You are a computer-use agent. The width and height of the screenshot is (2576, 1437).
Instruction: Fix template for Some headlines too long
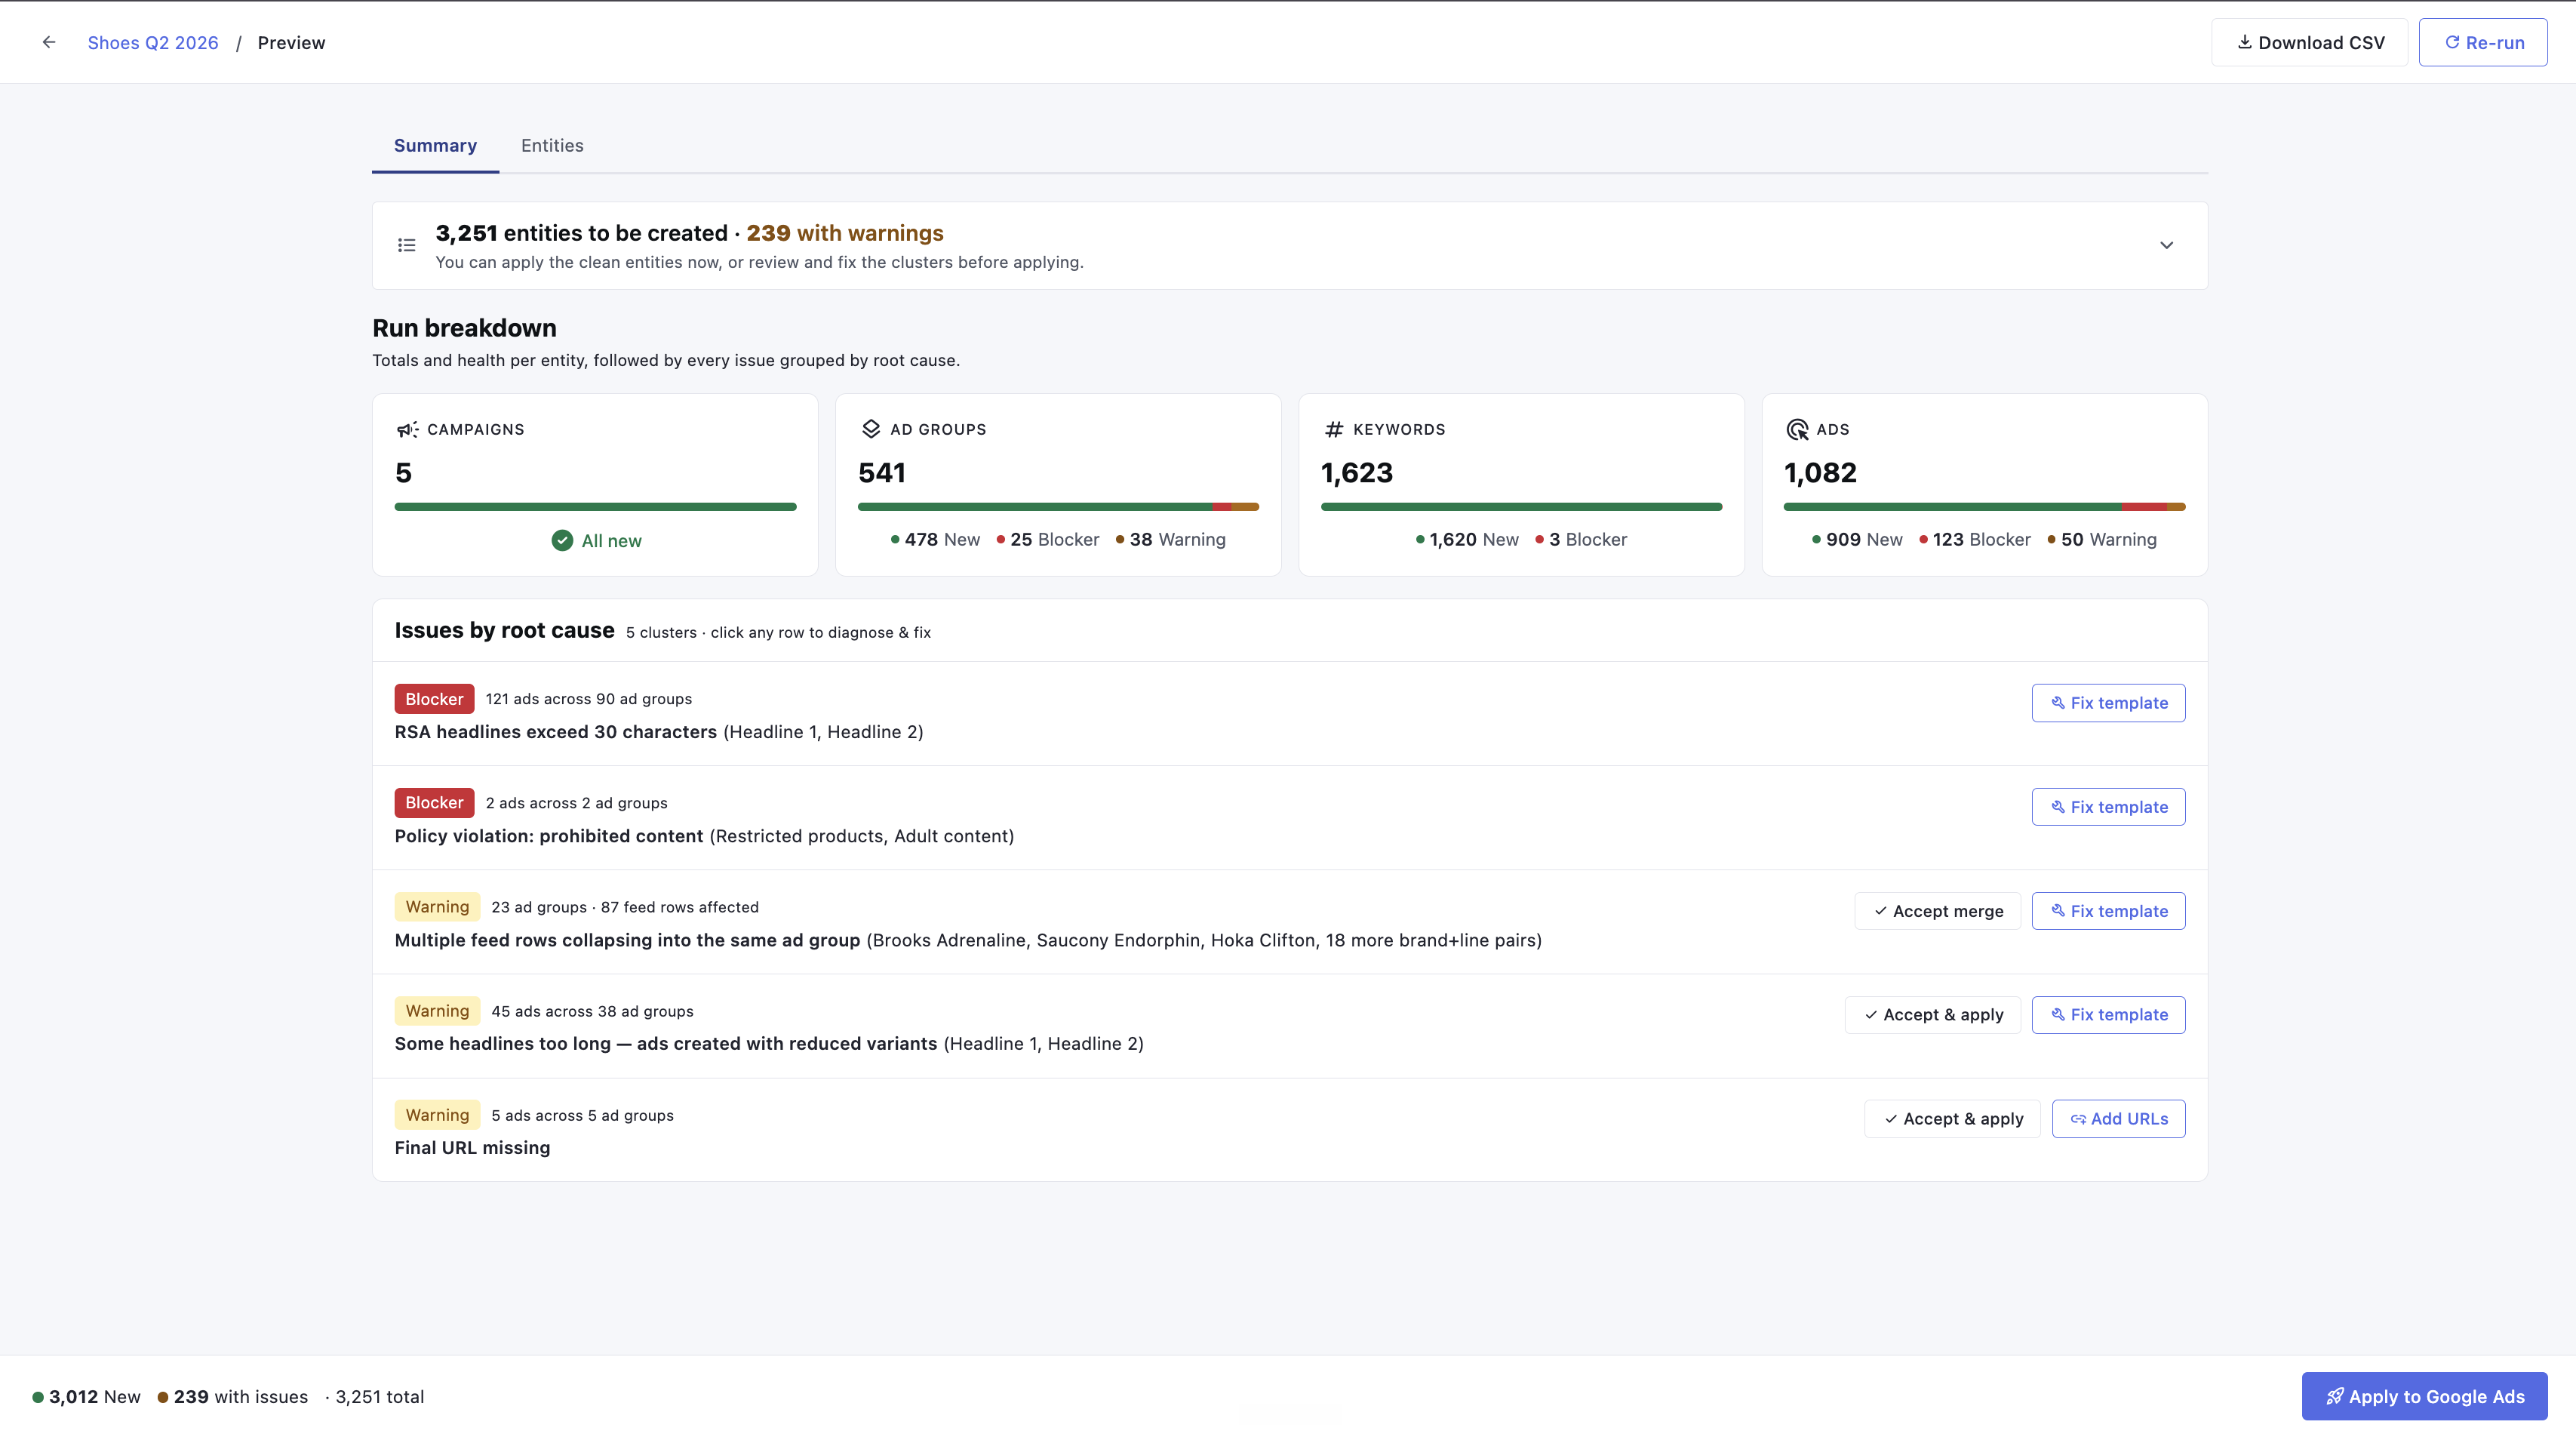2108,1014
